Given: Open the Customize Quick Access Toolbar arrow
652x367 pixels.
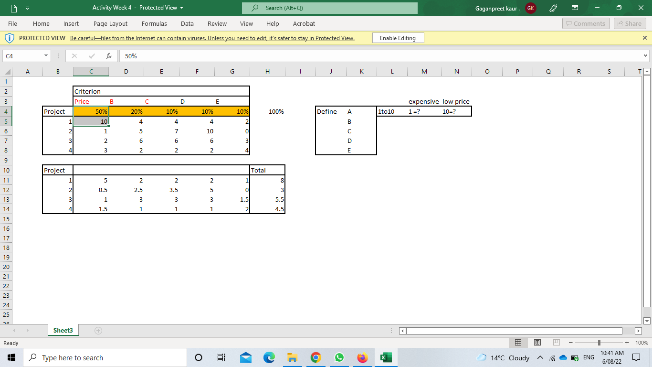Looking at the screenshot, I should (27, 8).
